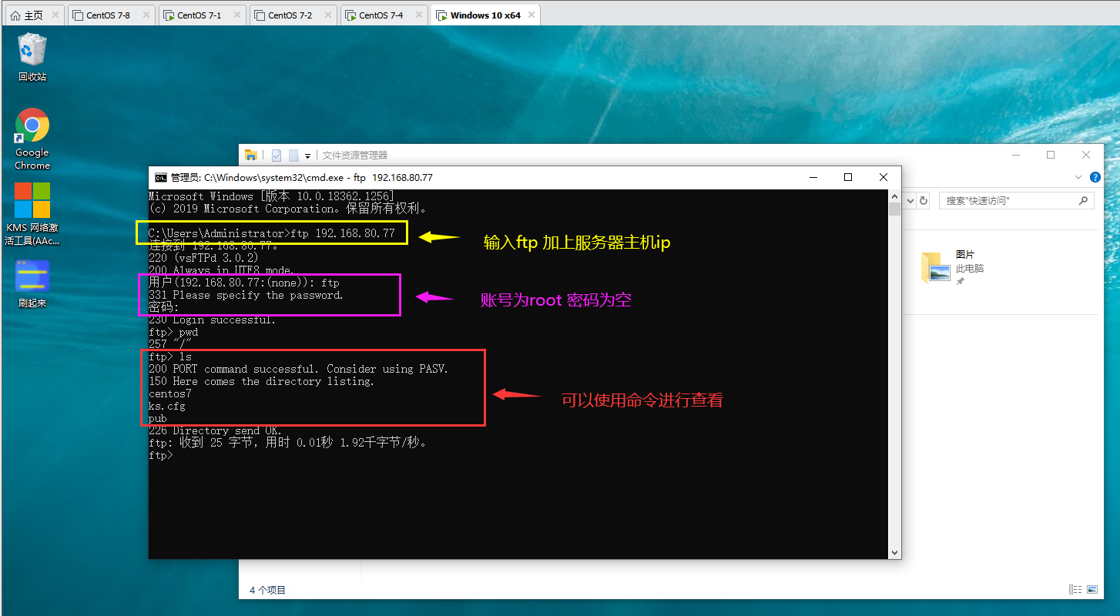1120x616 pixels.
Task: Switch to the 主页 home tab
Action: (32, 14)
